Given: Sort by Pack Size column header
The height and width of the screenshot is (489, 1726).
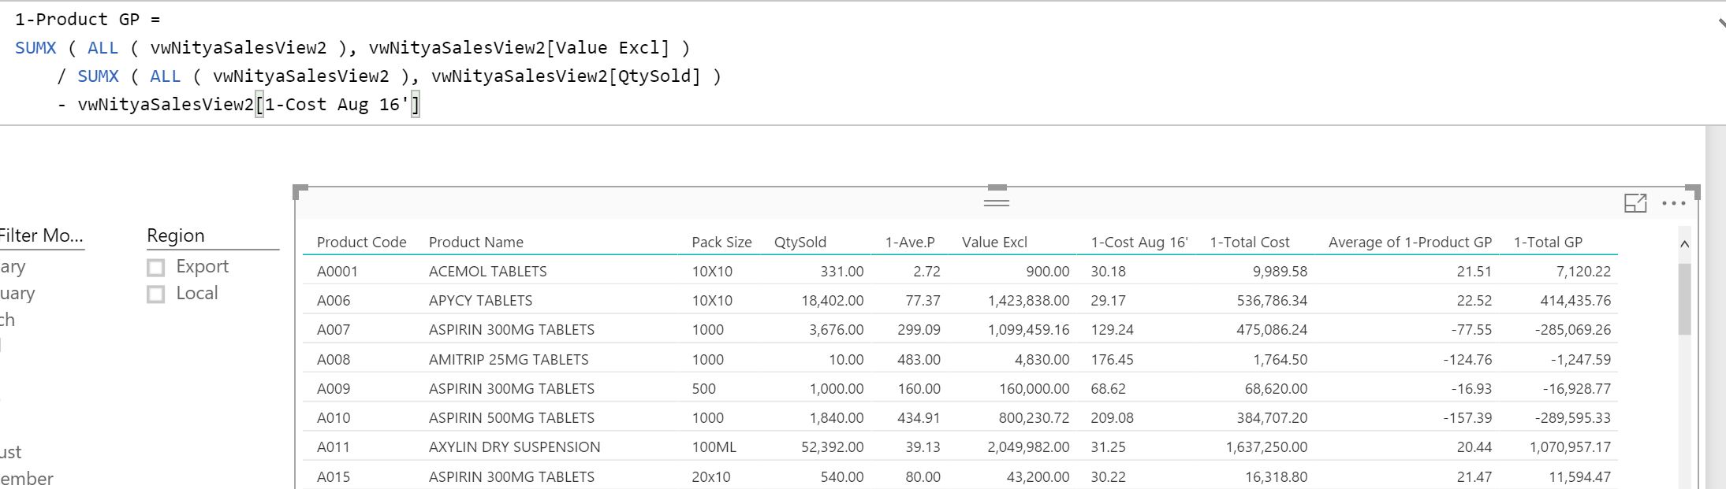Looking at the screenshot, I should 721,242.
